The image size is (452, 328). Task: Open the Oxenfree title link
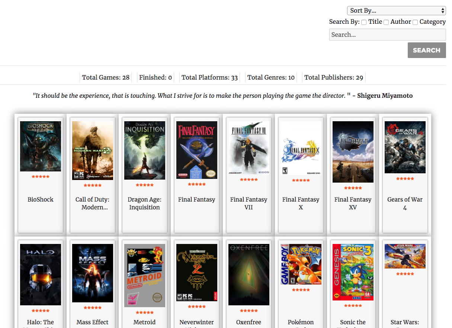(x=249, y=322)
